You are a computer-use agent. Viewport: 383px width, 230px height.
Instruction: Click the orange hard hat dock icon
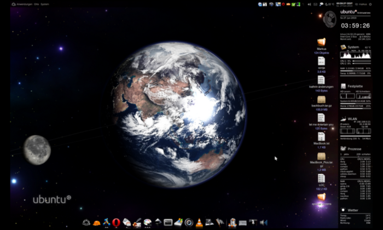pyautogui.click(x=96, y=223)
